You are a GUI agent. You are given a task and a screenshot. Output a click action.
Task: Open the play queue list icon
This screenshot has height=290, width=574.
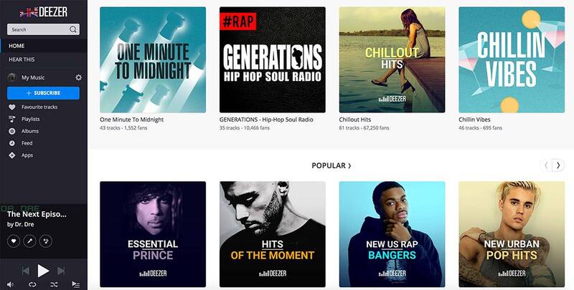[75, 284]
